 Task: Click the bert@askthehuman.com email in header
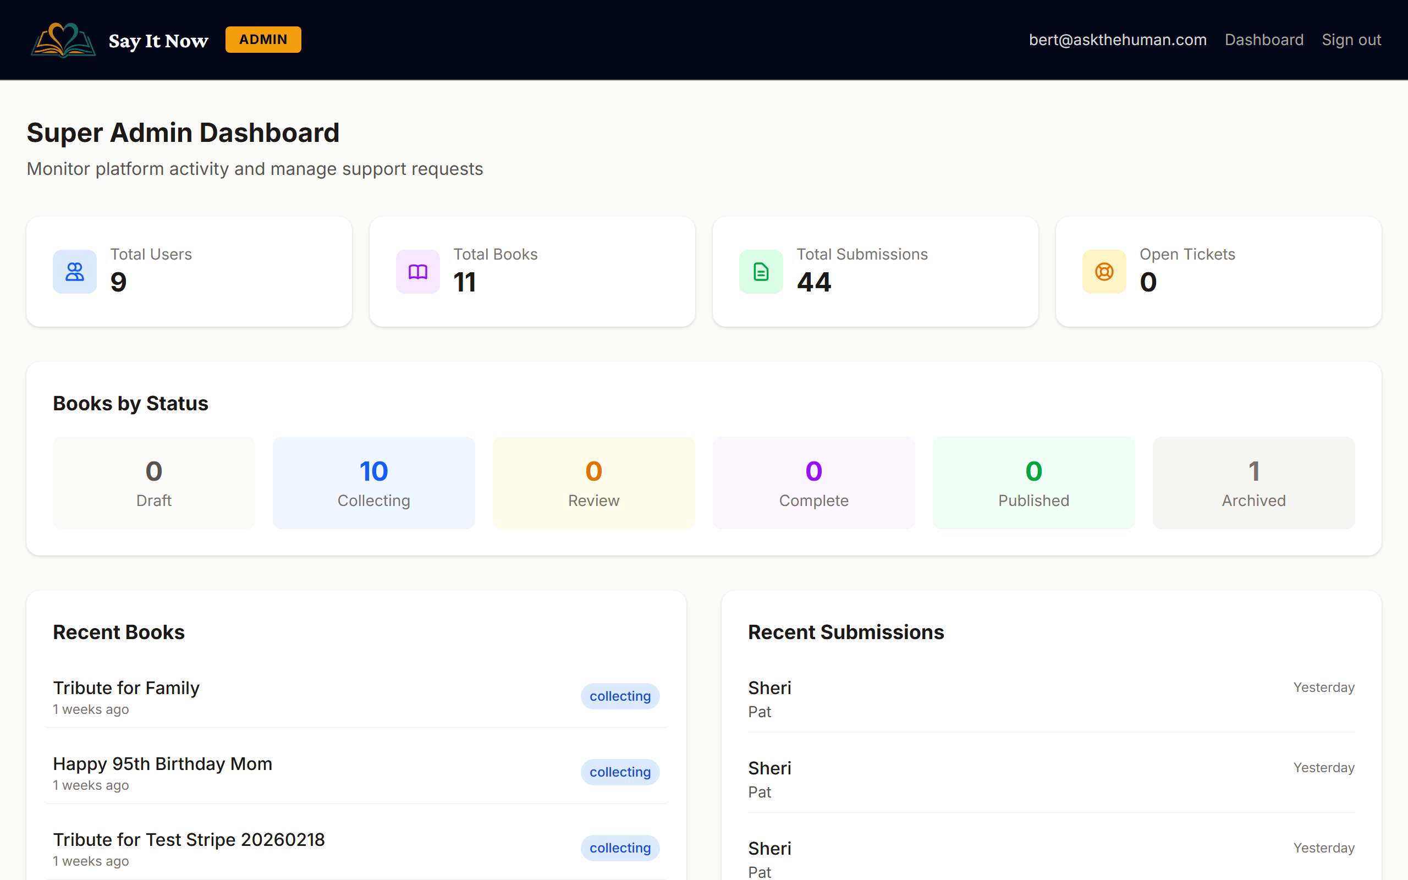[x=1117, y=40]
